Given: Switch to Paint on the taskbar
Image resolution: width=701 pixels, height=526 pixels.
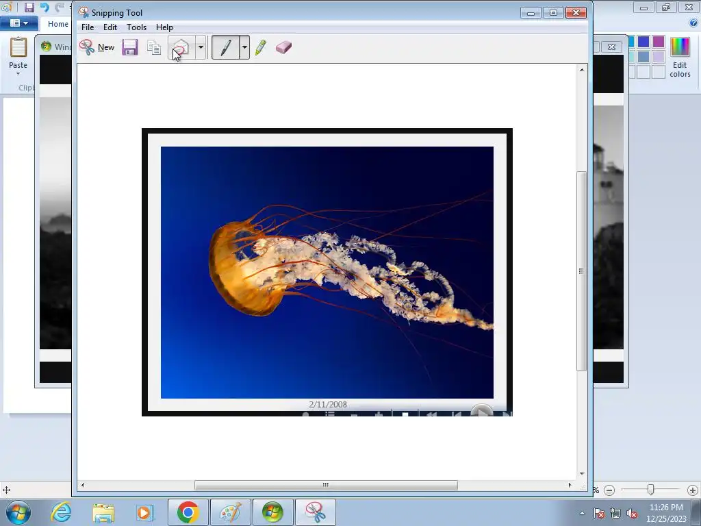Looking at the screenshot, I should click(230, 512).
